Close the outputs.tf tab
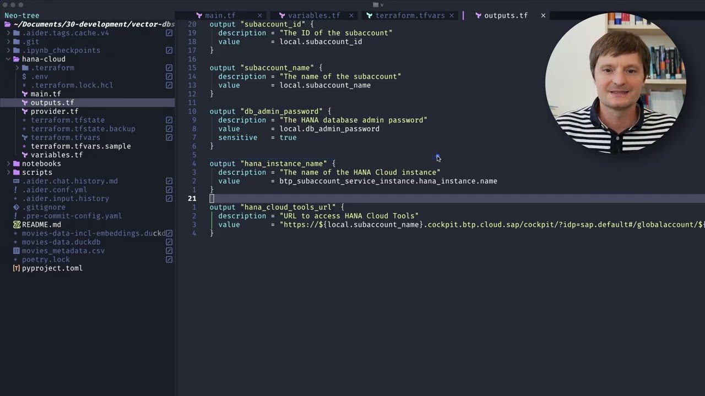The height and width of the screenshot is (396, 705). coord(543,15)
